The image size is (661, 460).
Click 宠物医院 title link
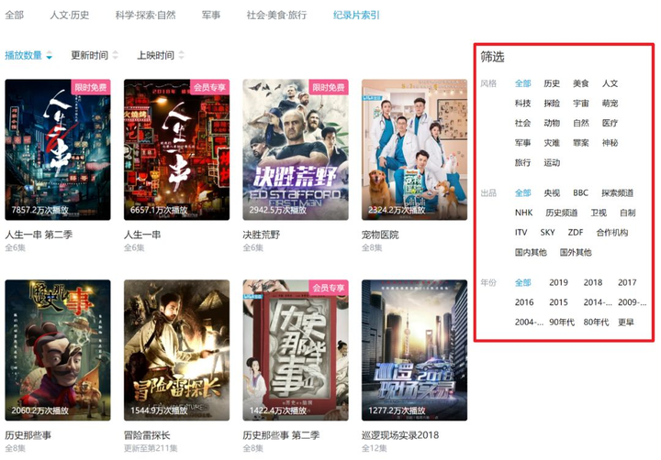coord(380,235)
